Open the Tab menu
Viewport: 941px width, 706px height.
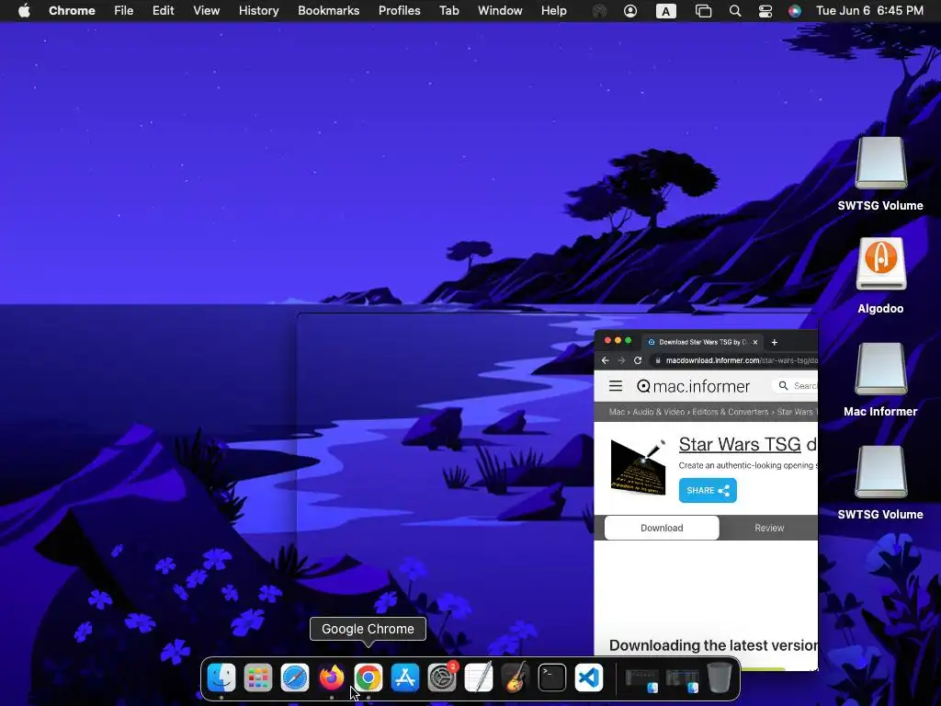pos(448,10)
